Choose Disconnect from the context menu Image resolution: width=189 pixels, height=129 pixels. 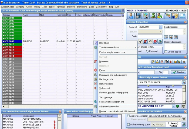[116, 61]
